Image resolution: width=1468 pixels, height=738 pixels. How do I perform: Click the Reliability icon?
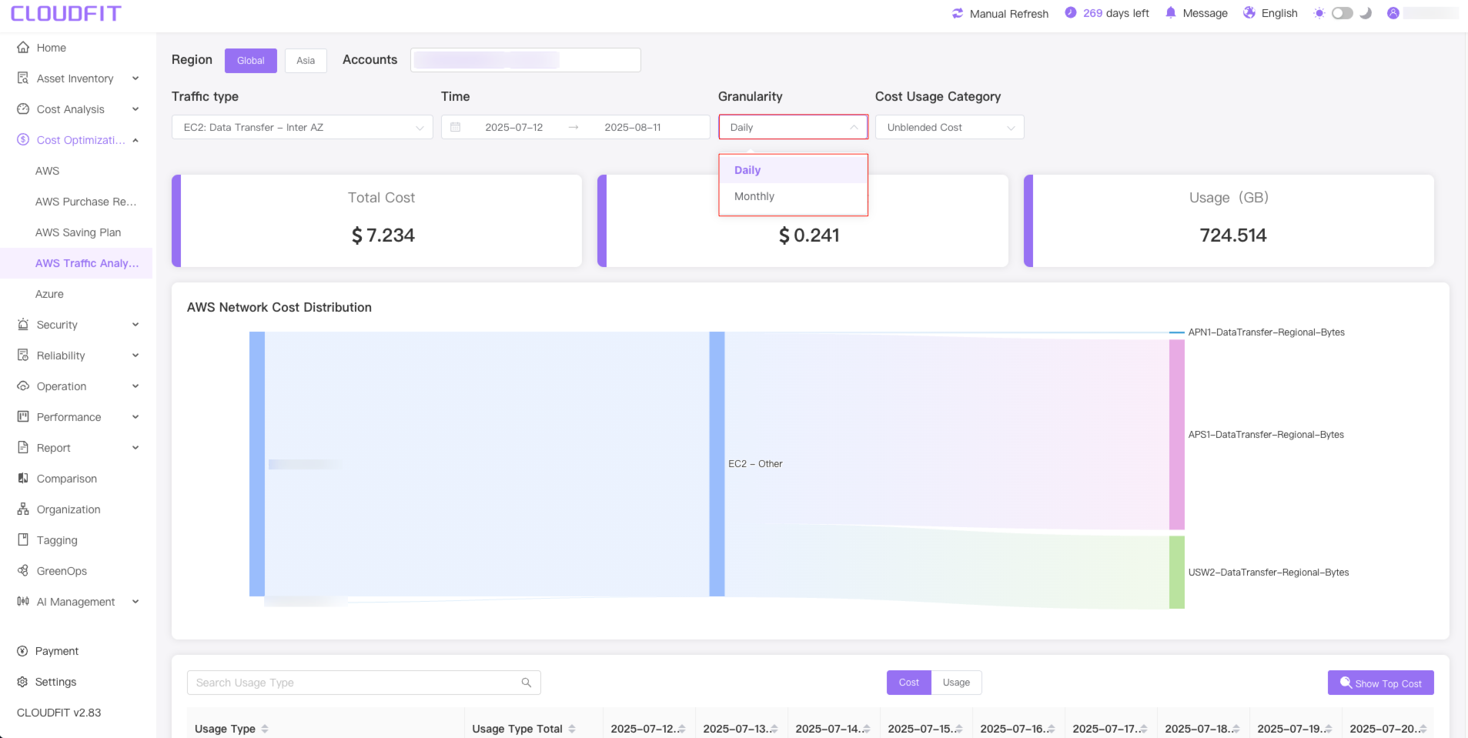(23, 355)
